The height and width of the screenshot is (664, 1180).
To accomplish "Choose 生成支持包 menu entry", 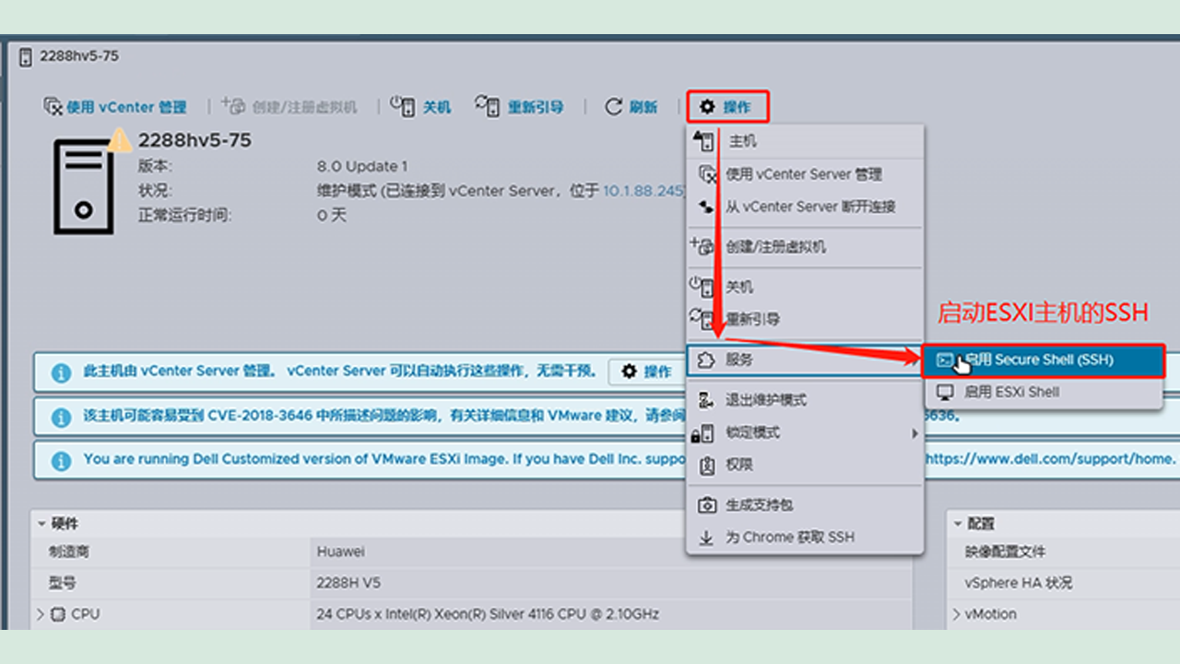I will 805,505.
